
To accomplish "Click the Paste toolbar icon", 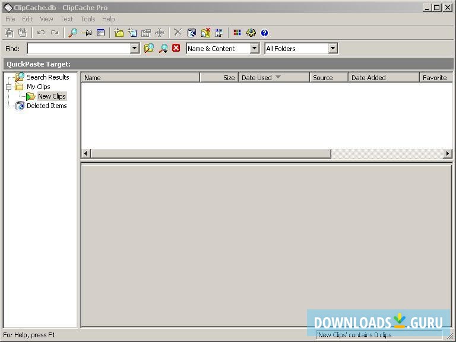I will (x=23, y=33).
